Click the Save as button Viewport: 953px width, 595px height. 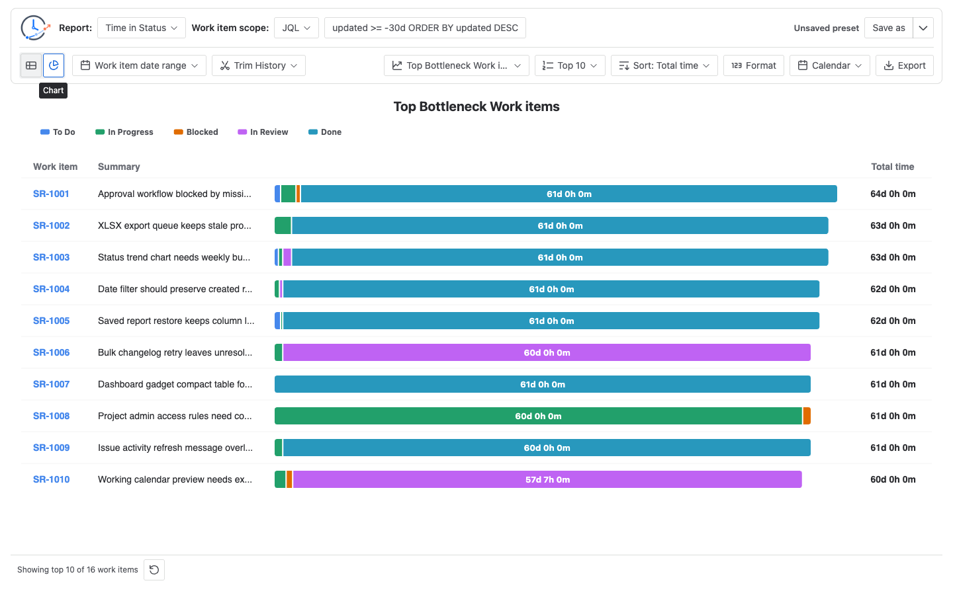click(x=888, y=28)
